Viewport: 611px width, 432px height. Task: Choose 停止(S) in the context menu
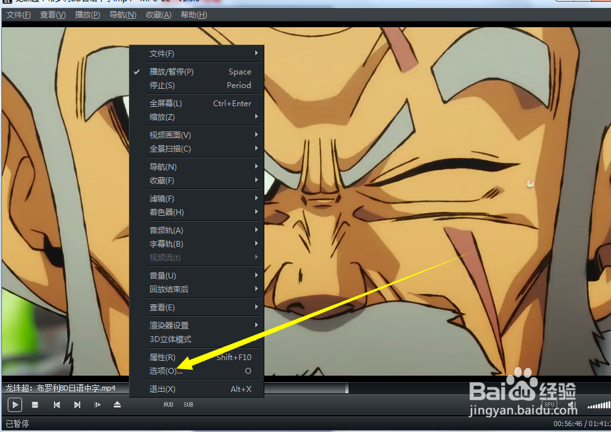pyautogui.click(x=197, y=85)
